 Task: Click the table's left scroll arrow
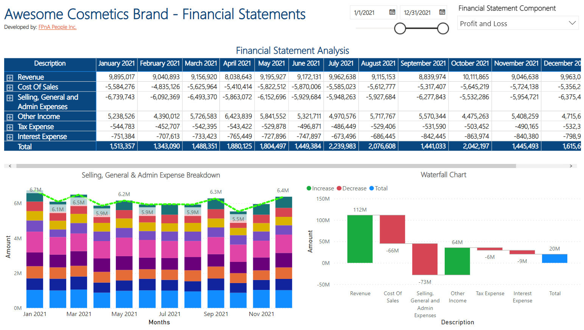pos(10,166)
